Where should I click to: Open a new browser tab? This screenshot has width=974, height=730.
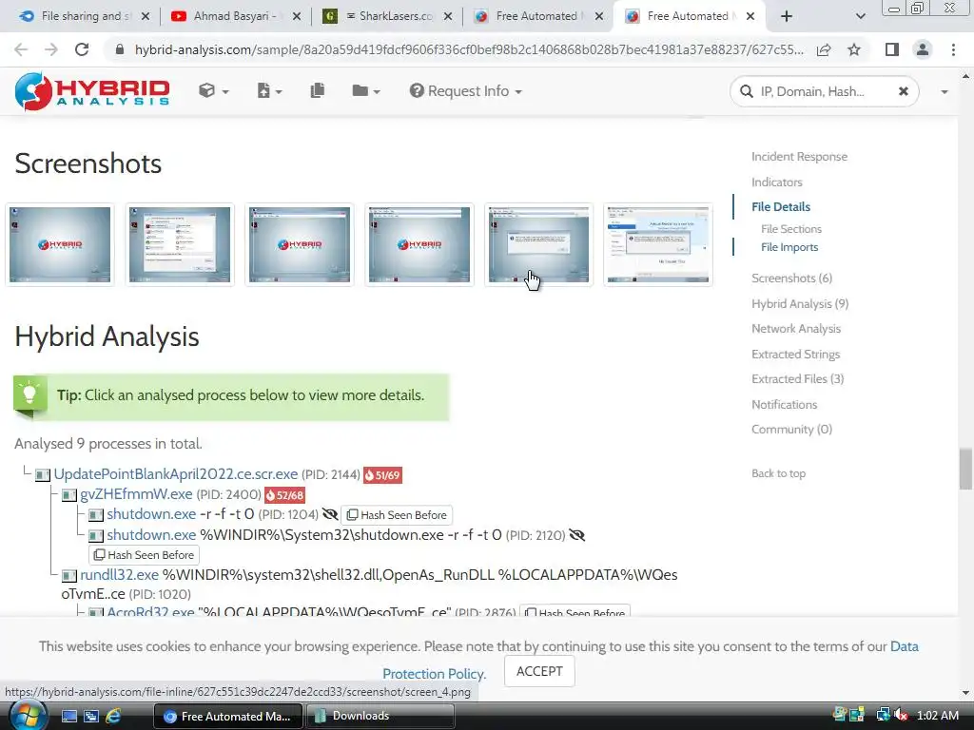pos(787,16)
